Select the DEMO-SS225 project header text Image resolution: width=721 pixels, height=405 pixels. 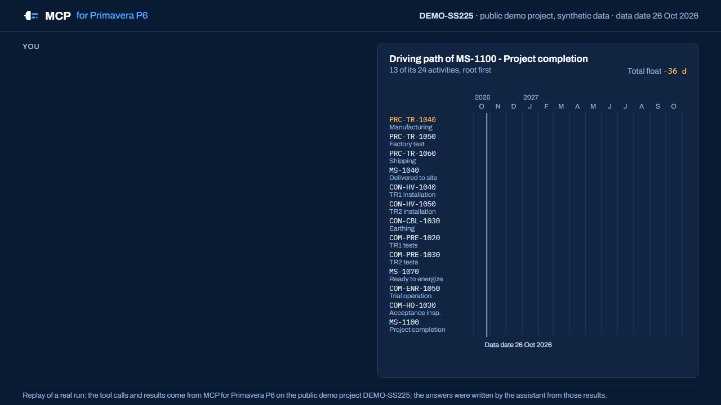pos(446,16)
